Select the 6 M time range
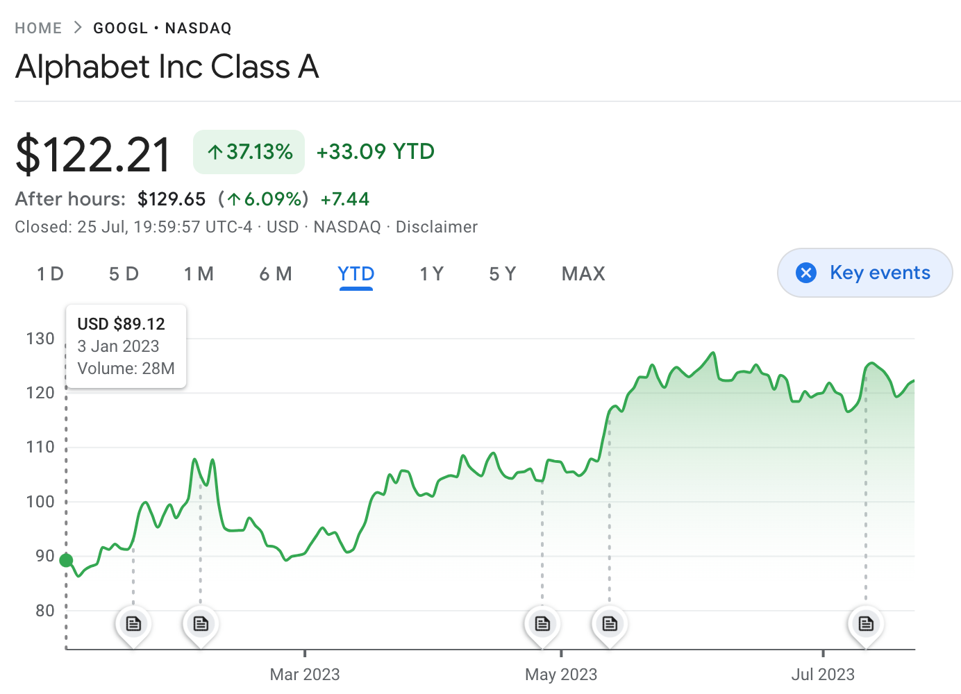This screenshot has width=961, height=694. point(276,274)
